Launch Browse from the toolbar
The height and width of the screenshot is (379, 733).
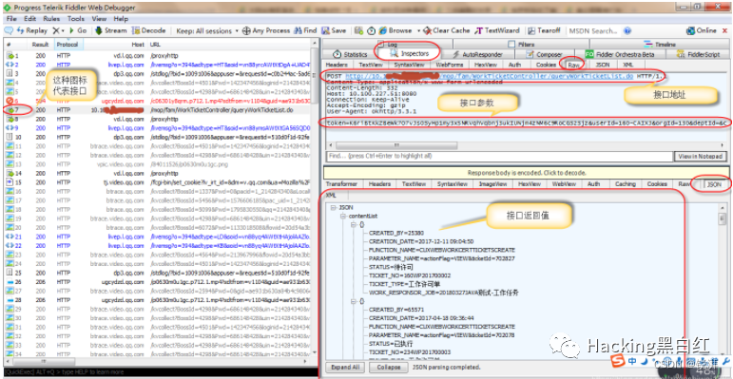[395, 30]
